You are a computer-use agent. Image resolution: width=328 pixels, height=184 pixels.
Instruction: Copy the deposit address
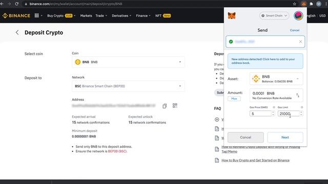click(165, 106)
